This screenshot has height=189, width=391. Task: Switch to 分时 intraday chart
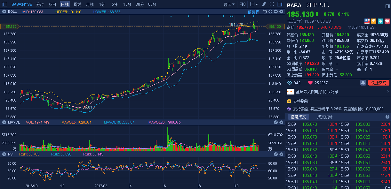click(40, 4)
